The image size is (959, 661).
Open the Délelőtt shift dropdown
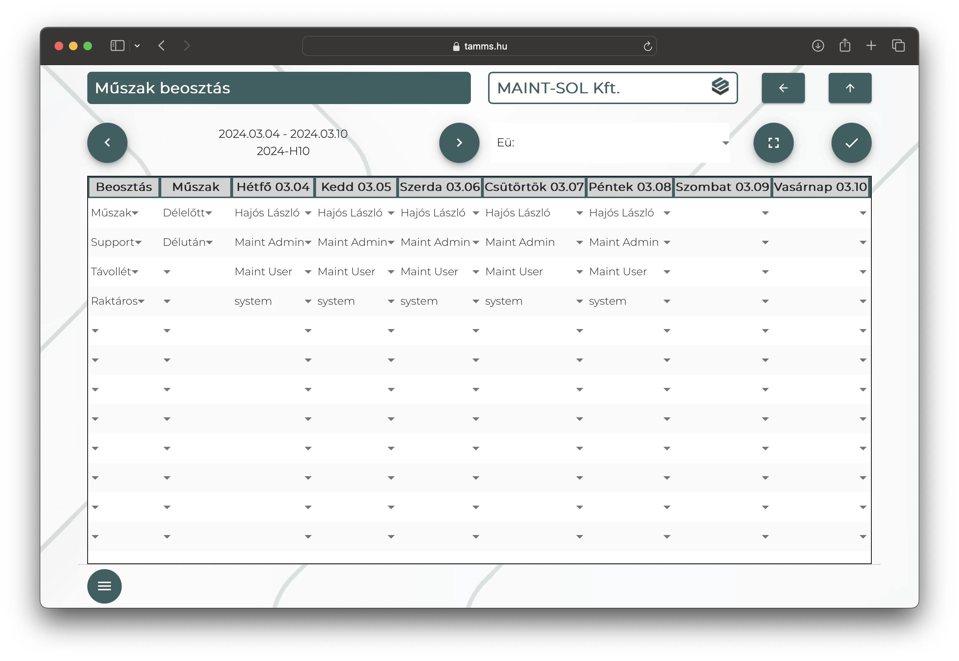187,213
